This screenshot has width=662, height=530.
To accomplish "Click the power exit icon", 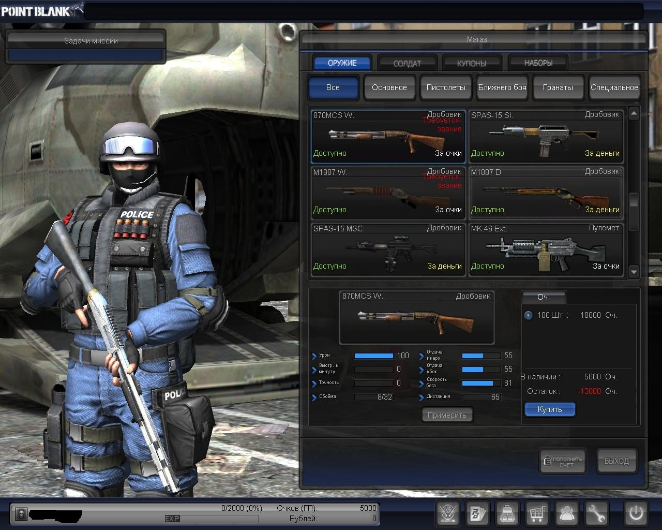I will click(636, 513).
